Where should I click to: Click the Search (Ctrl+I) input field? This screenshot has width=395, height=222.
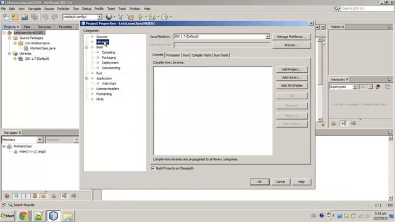[367, 9]
